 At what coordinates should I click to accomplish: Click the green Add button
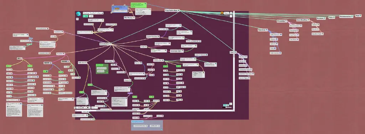click(85, 16)
